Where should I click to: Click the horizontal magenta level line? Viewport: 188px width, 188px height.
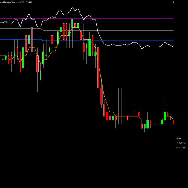(87, 18)
